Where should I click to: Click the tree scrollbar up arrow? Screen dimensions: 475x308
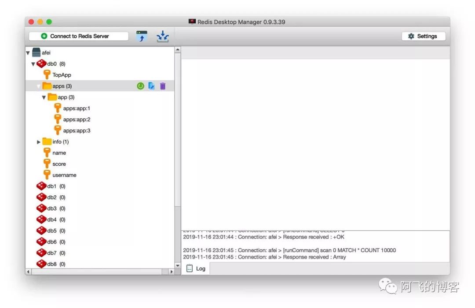pos(178,50)
